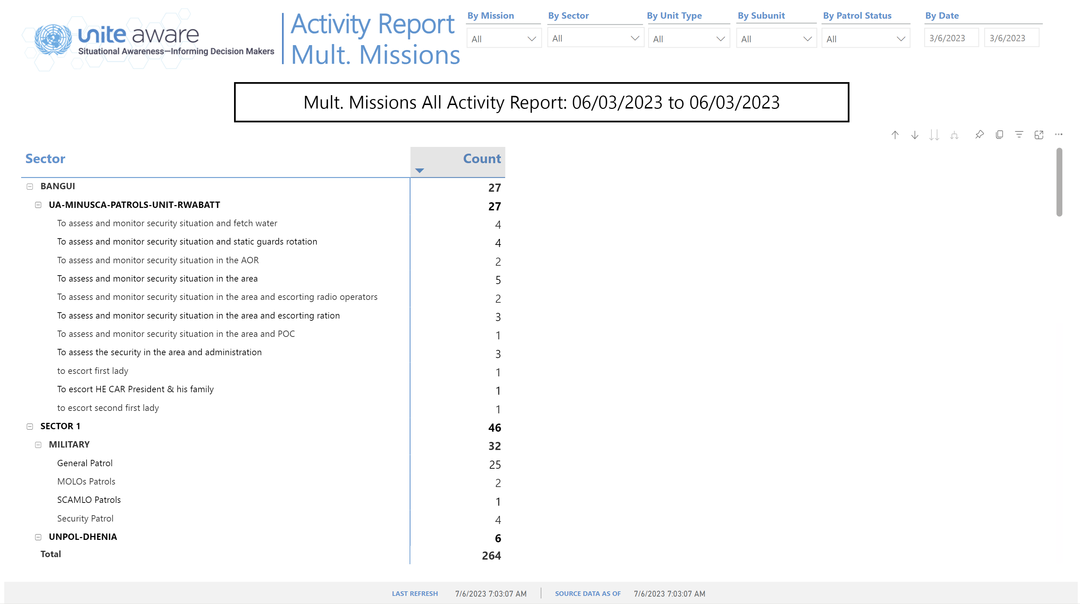
Task: Click the By Date filter label
Action: (942, 16)
